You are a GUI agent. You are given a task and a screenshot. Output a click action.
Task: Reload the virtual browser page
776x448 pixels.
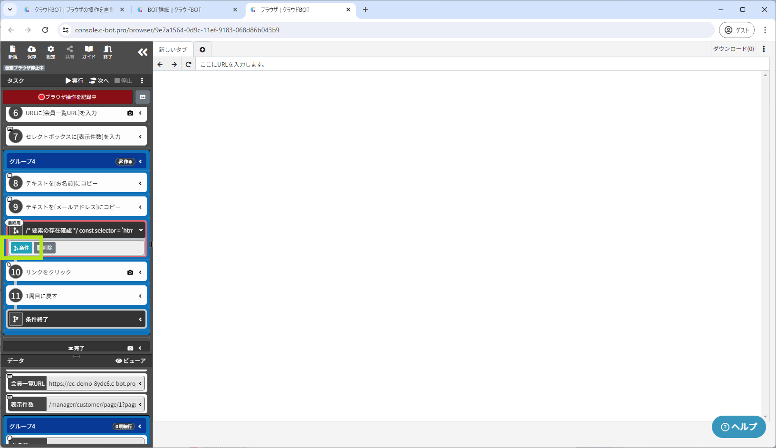[x=189, y=64]
